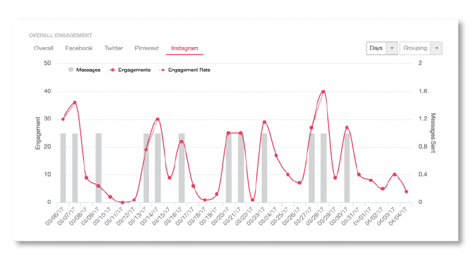Switch to the Pinterest tab
472x262 pixels.
[x=147, y=48]
